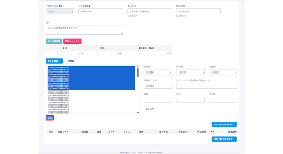Click the highlighted 追加 add button

(50, 118)
